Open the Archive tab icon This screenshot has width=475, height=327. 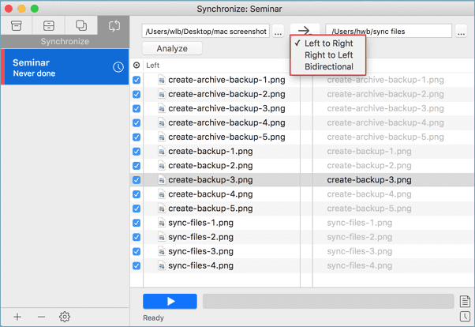pos(17,25)
